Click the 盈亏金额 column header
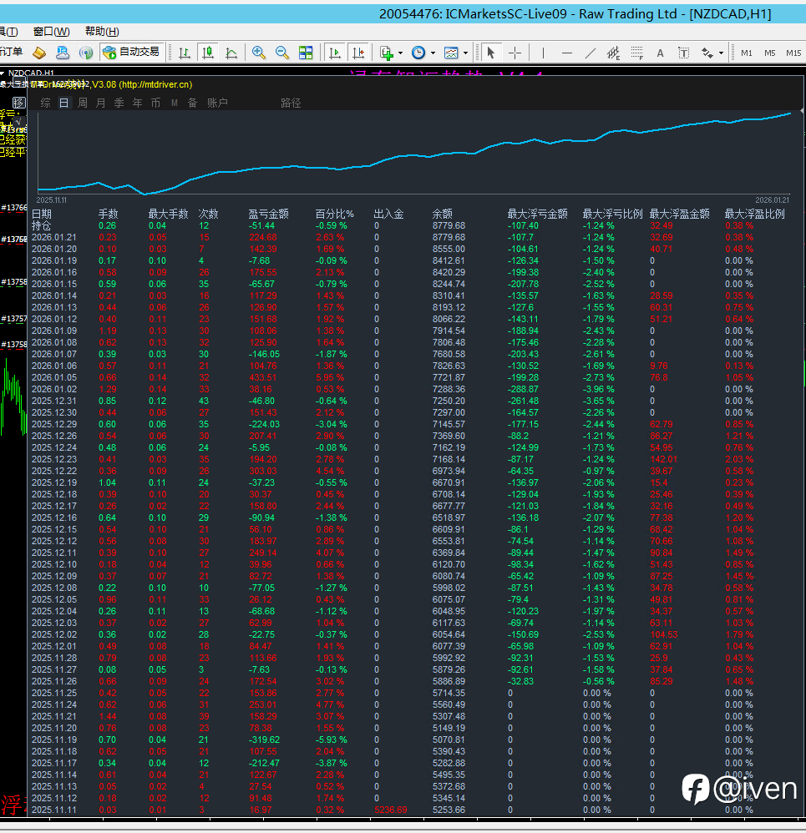Viewport: 806px width, 833px height. click(268, 214)
